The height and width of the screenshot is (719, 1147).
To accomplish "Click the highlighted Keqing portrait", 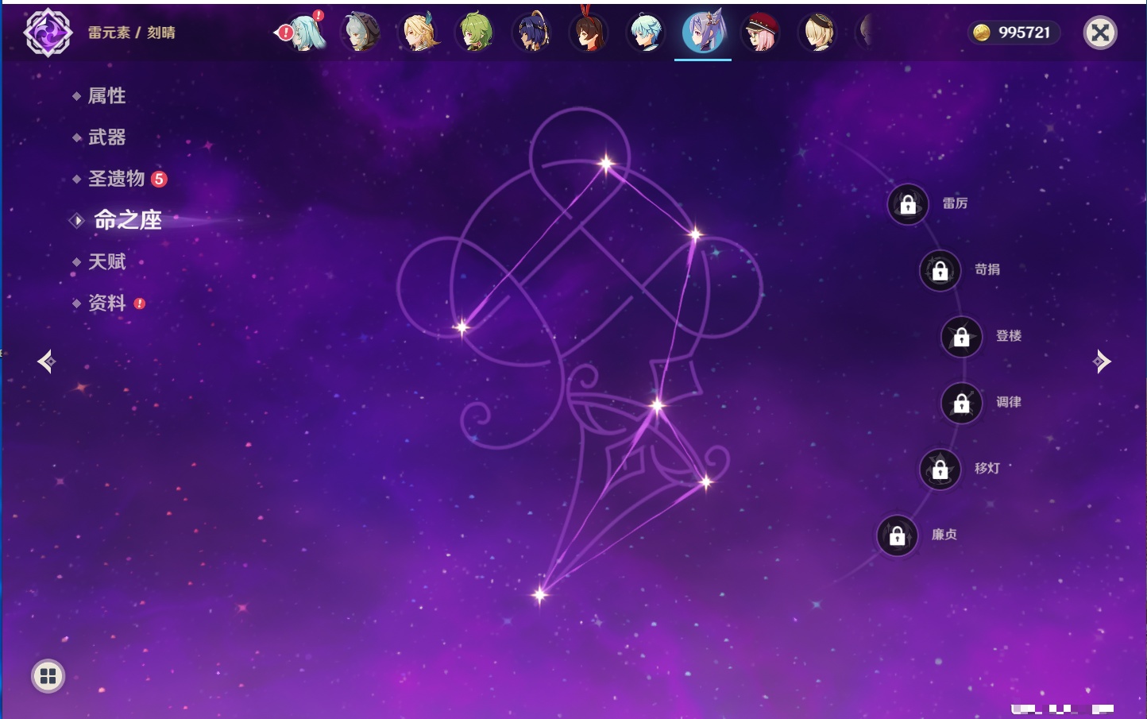I will click(x=704, y=33).
